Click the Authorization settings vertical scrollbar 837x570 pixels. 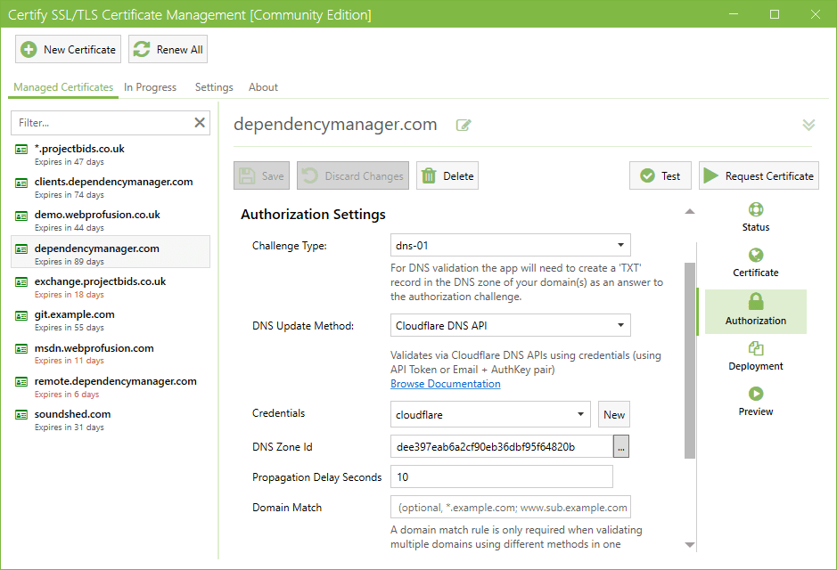click(x=689, y=356)
